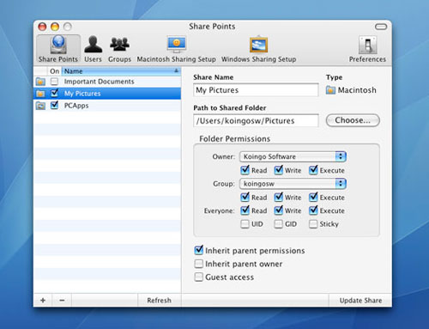Click the Update Share button
Viewport: 429px width, 329px height.
(x=360, y=301)
